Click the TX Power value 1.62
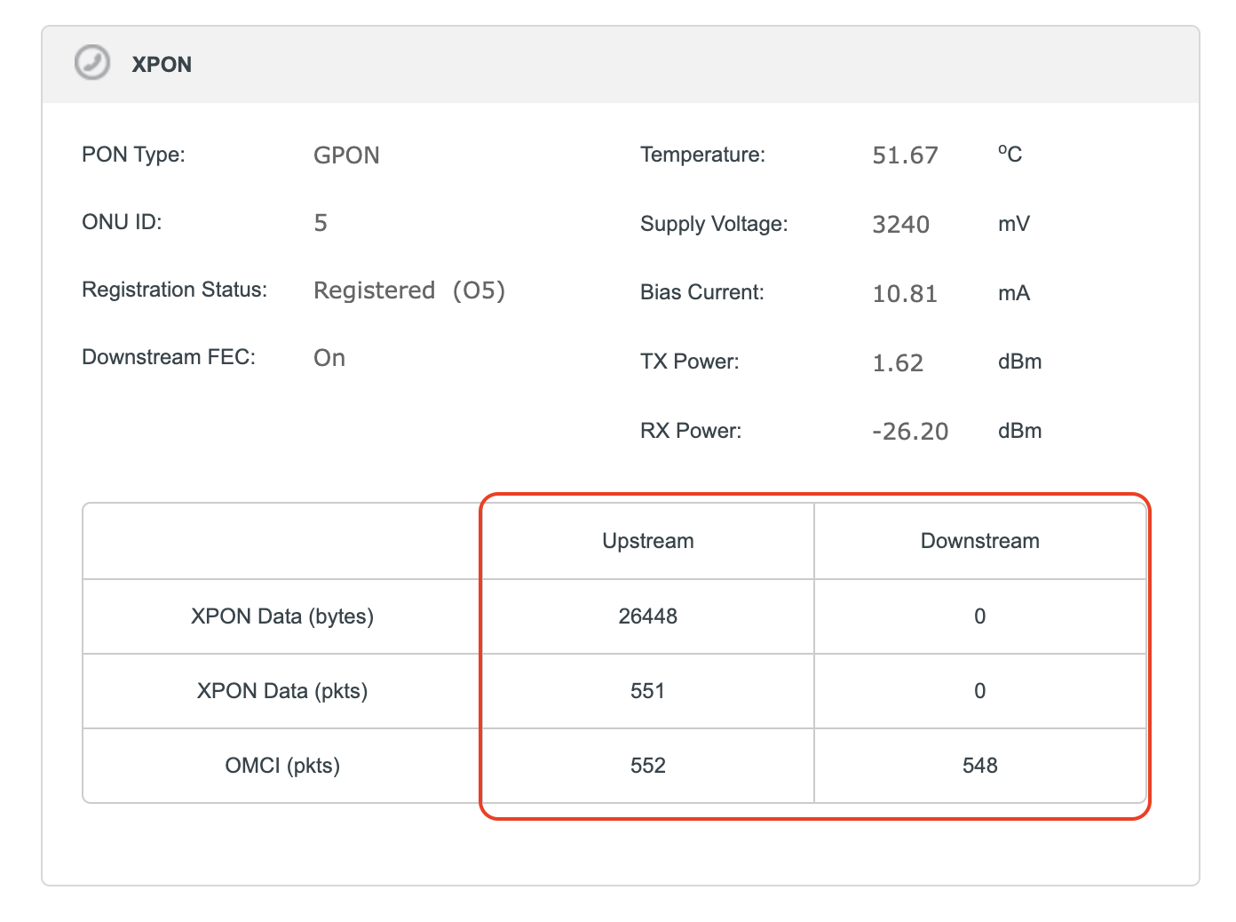Screen dimensions: 1236x922 [x=898, y=362]
